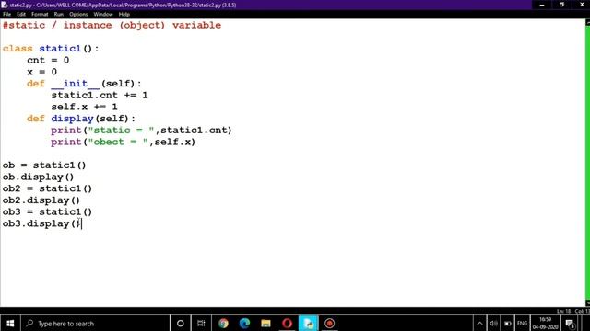Click the taskbar search box
Viewport: 590px width, 331px height.
point(95,323)
